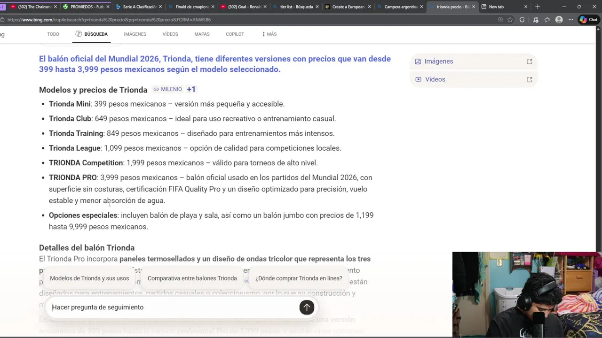Click the Detalles del balón Trionda heading
602x338 pixels.
pyautogui.click(x=87, y=248)
